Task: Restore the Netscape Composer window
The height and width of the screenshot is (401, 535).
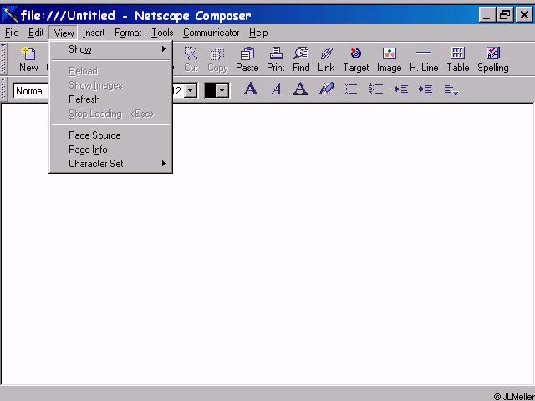Action: 505,15
